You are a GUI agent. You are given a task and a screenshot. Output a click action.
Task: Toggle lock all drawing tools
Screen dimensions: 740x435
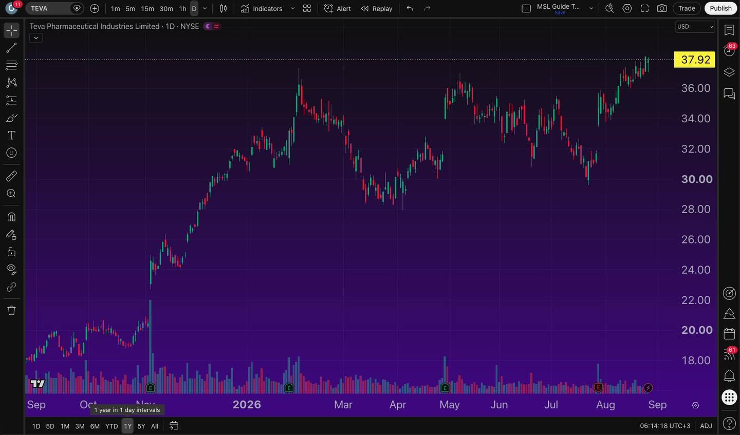point(11,252)
